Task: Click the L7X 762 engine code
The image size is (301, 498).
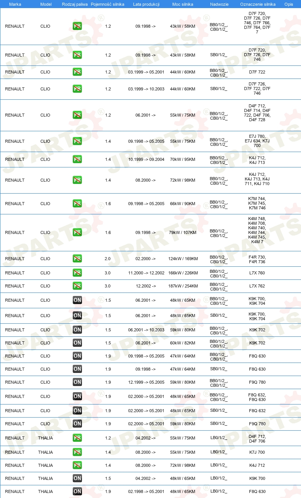Action: tap(257, 286)
